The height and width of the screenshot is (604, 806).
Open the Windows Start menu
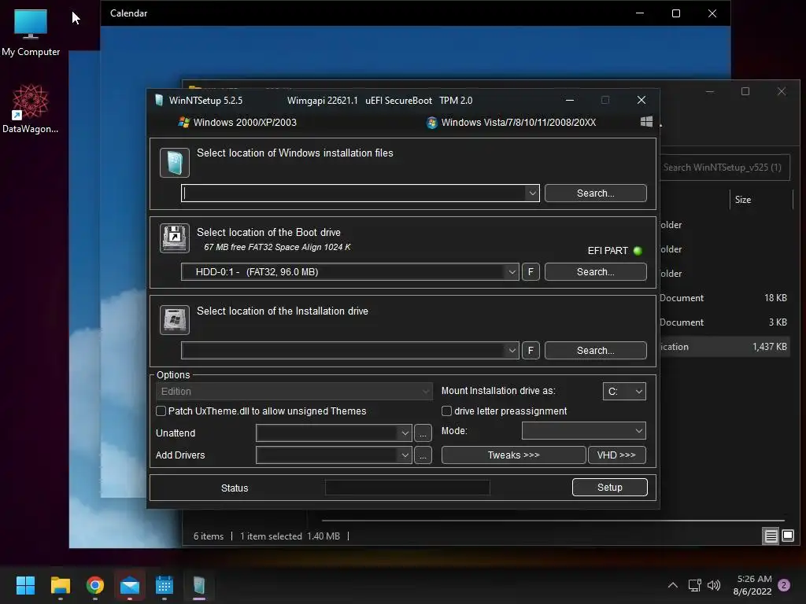point(25,585)
